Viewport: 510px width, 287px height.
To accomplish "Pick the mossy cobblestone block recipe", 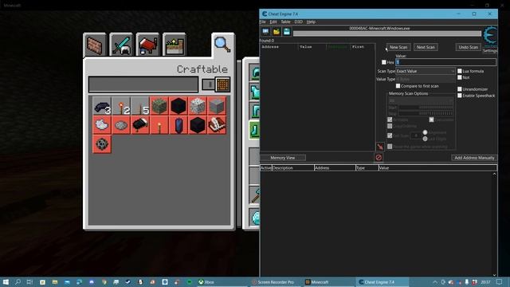I will [x=159, y=106].
